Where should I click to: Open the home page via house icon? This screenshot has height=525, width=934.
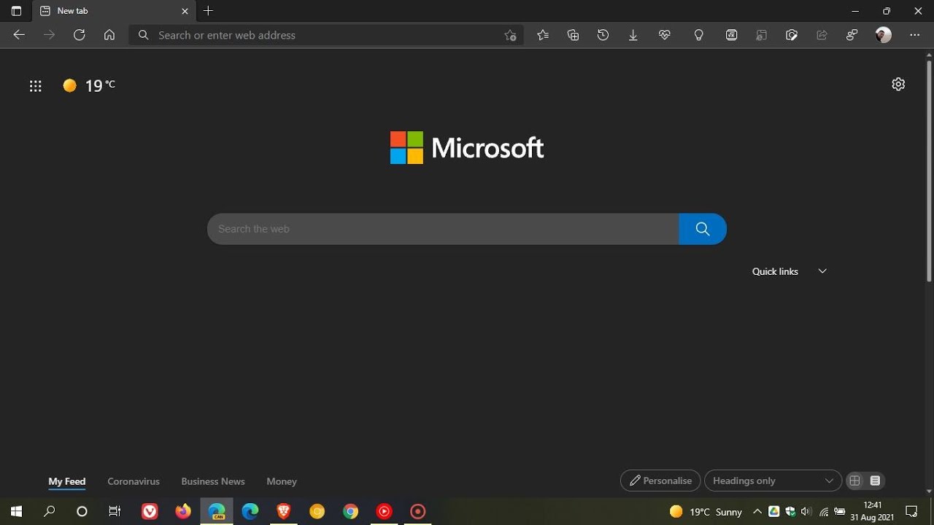click(x=109, y=35)
